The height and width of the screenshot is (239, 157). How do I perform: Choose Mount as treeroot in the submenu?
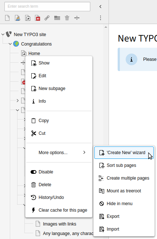click(124, 191)
